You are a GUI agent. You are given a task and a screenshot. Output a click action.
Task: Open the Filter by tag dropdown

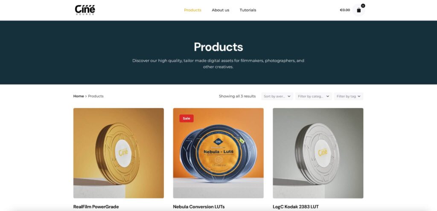click(x=349, y=96)
